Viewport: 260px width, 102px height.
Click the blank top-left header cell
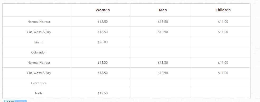tap(36, 10)
